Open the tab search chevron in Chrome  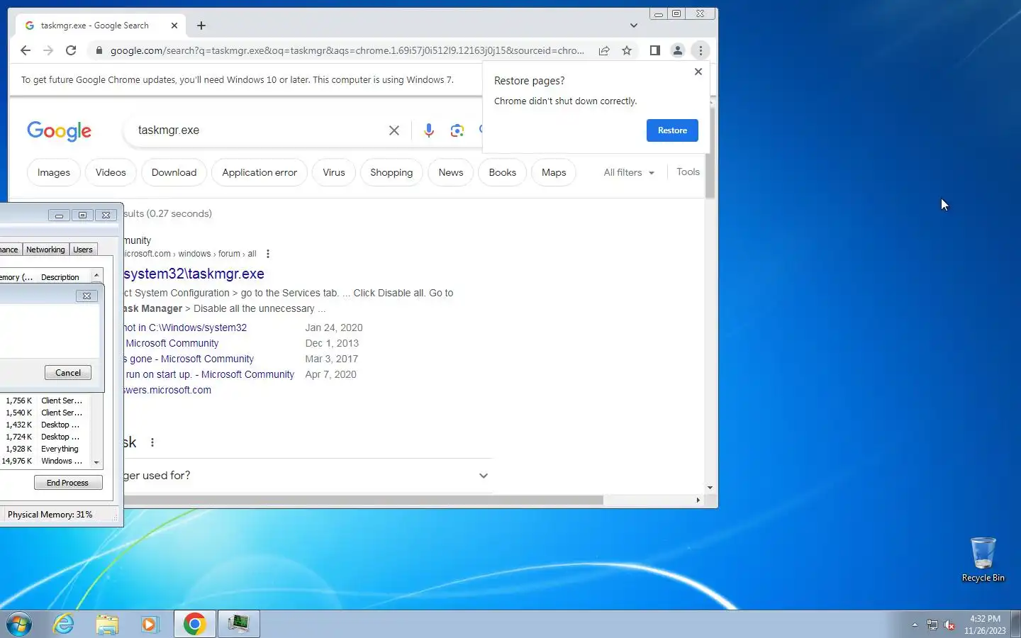click(x=634, y=26)
